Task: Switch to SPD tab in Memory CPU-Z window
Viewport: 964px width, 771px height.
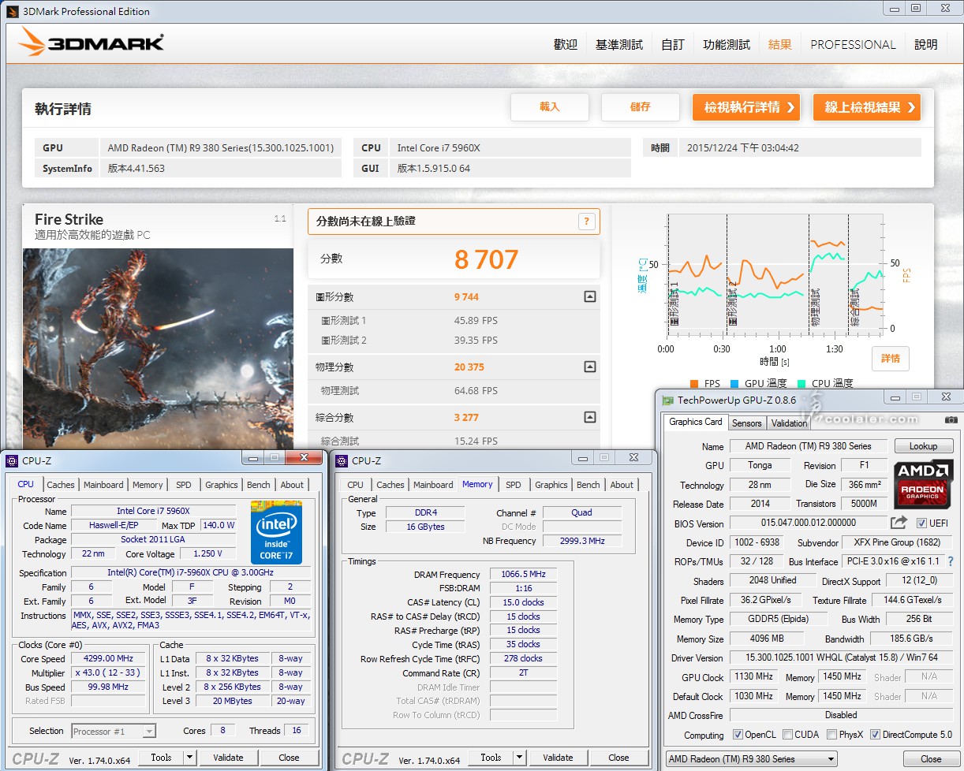Action: 514,485
